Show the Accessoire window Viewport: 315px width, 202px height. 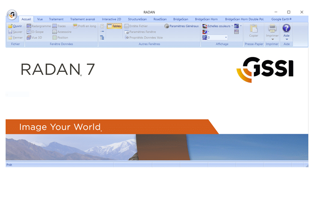point(62,32)
